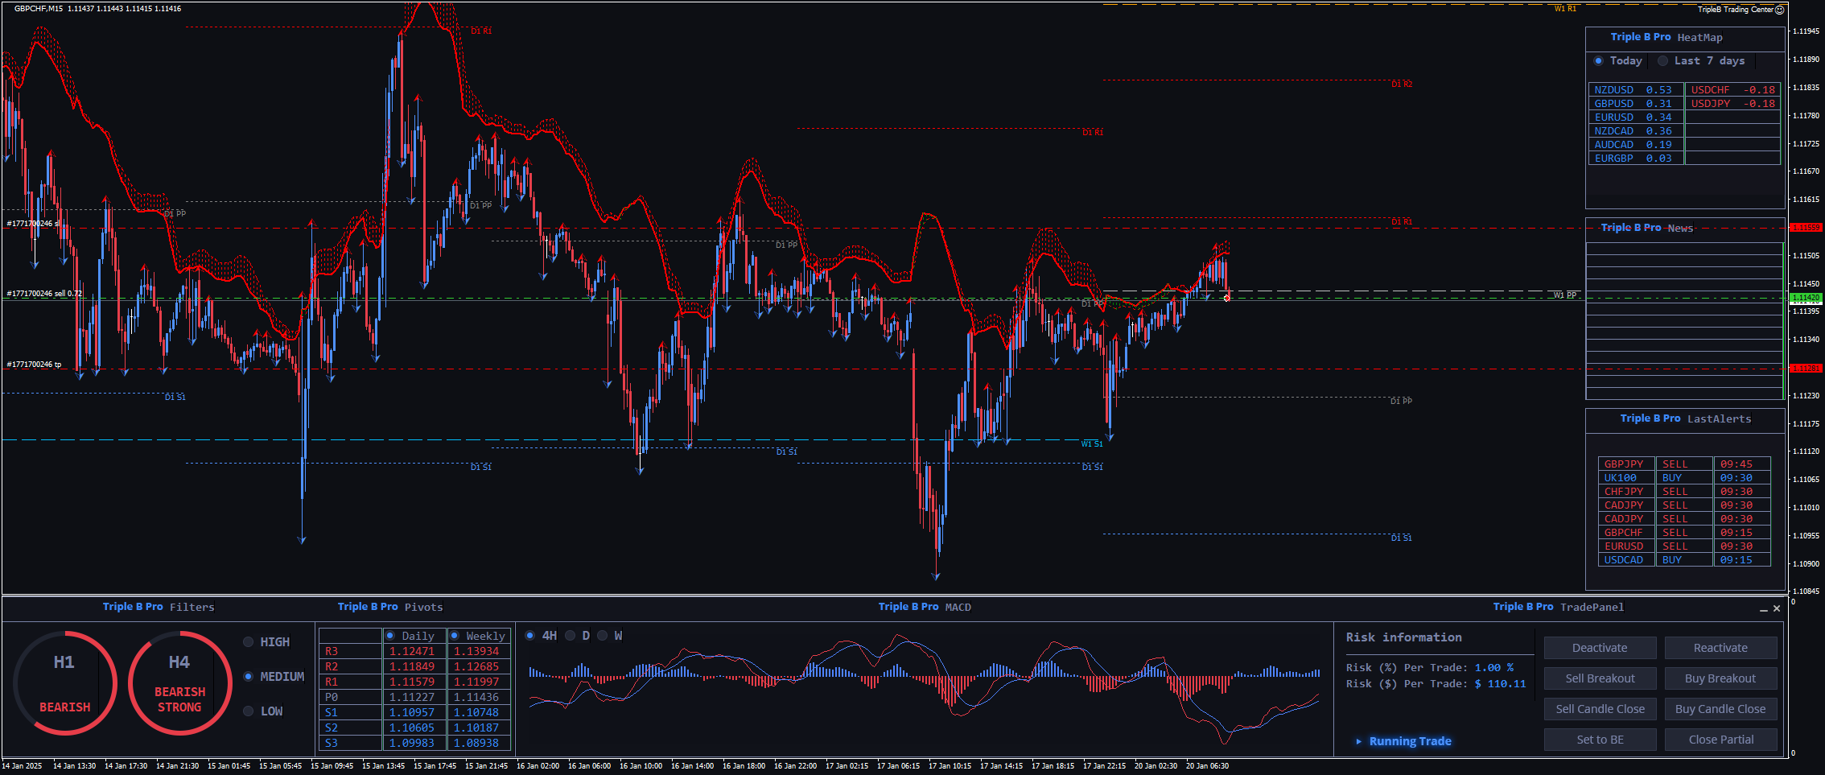Click the arrow icon beside Running Trade
Viewport: 1825px width, 775px height.
pyautogui.click(x=1359, y=741)
